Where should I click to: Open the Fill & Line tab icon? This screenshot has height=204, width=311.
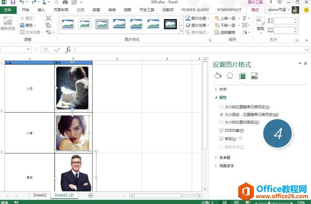click(x=218, y=76)
